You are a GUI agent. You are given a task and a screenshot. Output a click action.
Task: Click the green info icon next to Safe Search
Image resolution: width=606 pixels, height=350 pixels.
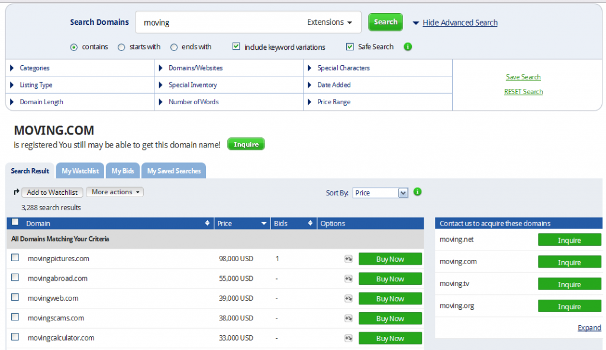(407, 46)
